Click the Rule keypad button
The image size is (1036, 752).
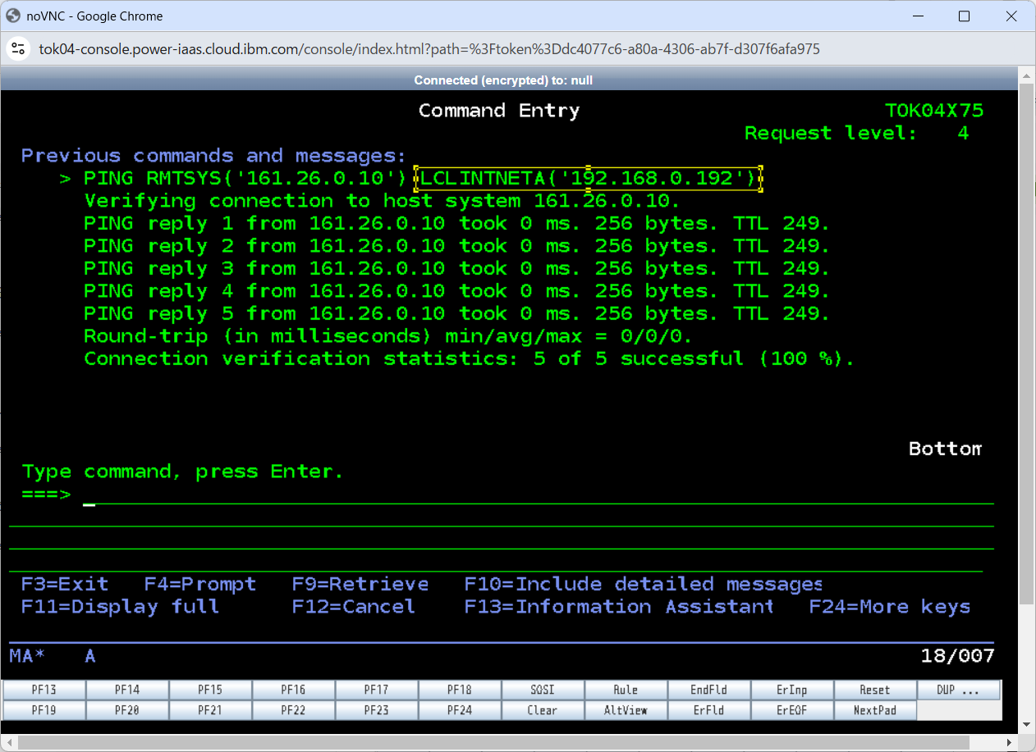coord(626,690)
